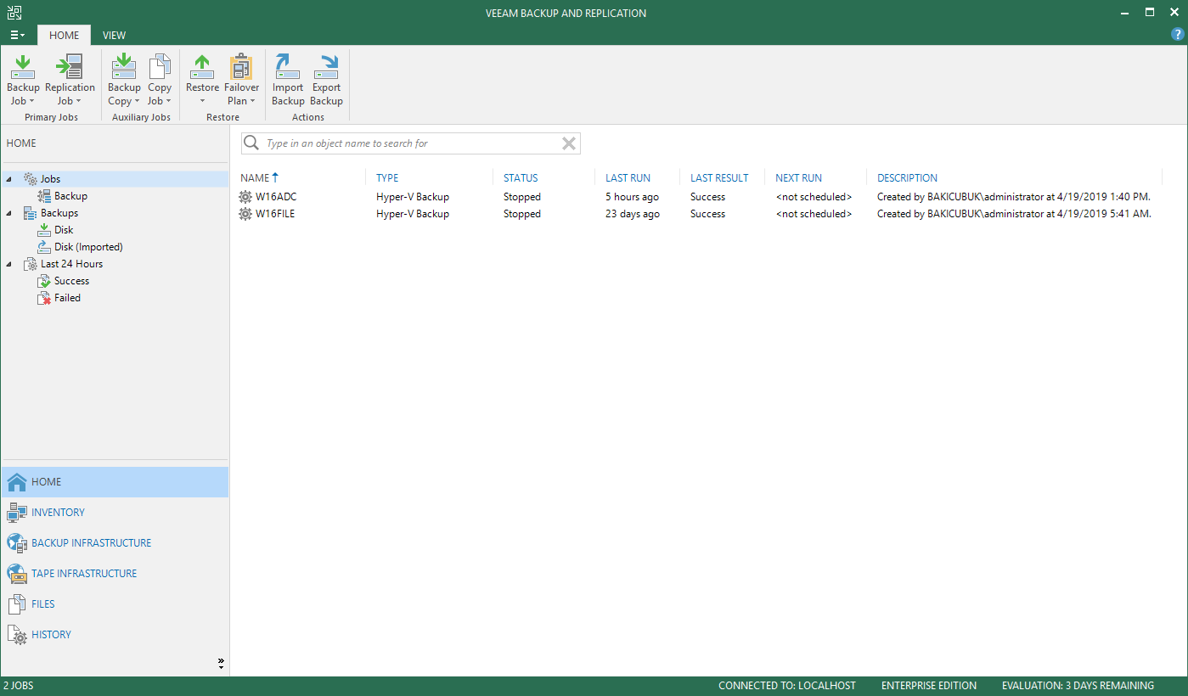The height and width of the screenshot is (696, 1188).
Task: Sort by the LAST RESULT column header
Action: tap(719, 178)
